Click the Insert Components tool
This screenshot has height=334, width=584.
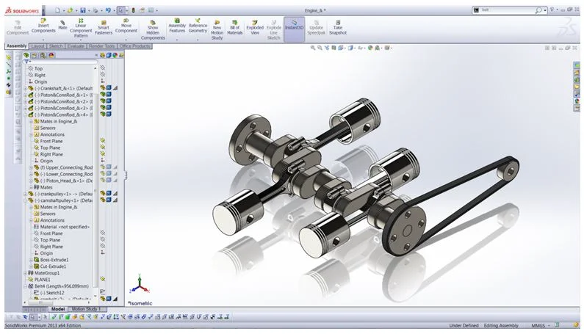43,26
